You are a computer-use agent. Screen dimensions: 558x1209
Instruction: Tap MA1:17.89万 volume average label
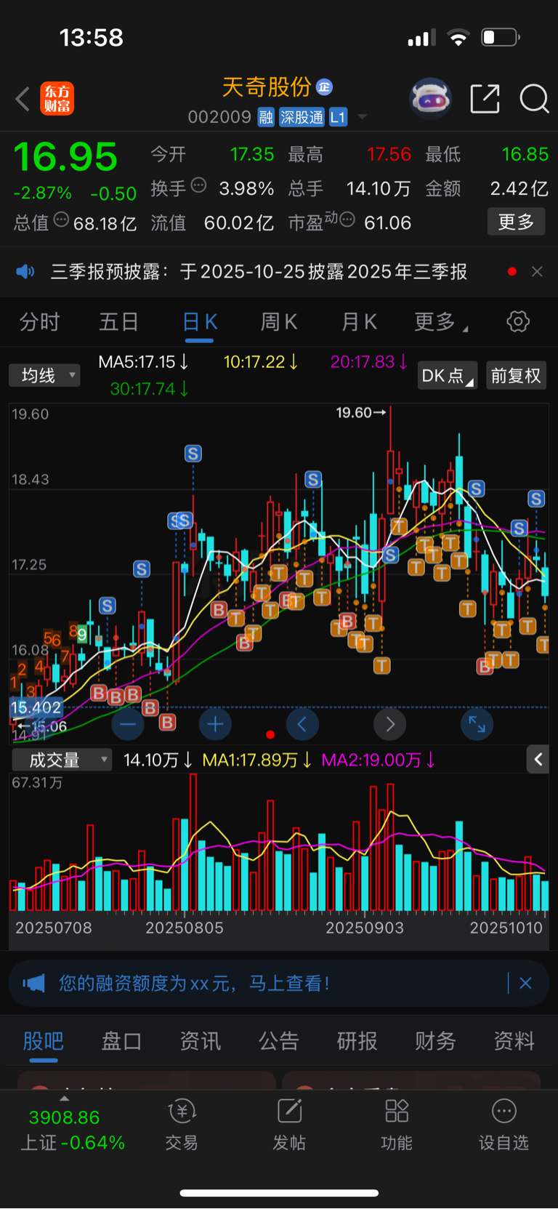pyautogui.click(x=257, y=760)
